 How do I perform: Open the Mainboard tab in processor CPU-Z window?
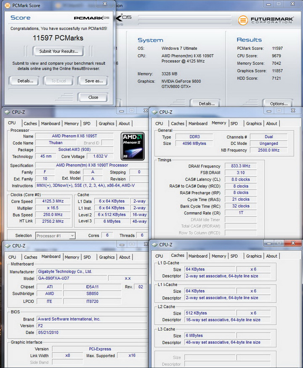pyautogui.click(x=50, y=123)
